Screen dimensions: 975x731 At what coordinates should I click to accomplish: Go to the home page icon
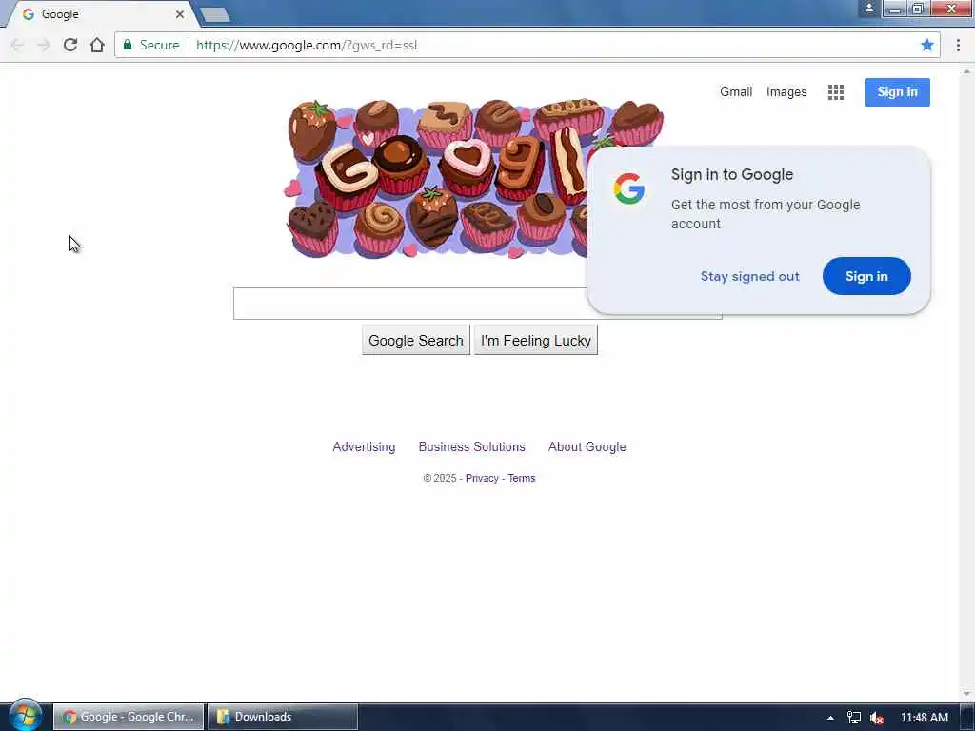pos(97,45)
